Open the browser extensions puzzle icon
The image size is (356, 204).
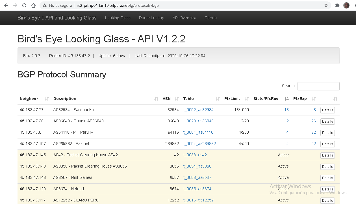(x=337, y=5)
